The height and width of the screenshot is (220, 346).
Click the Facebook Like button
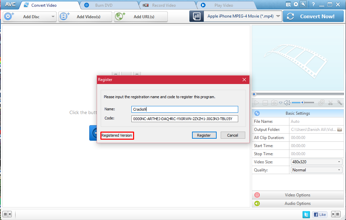[320, 215]
